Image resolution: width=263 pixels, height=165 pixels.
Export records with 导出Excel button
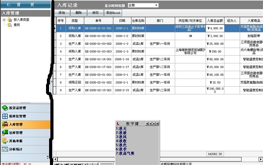(113, 13)
